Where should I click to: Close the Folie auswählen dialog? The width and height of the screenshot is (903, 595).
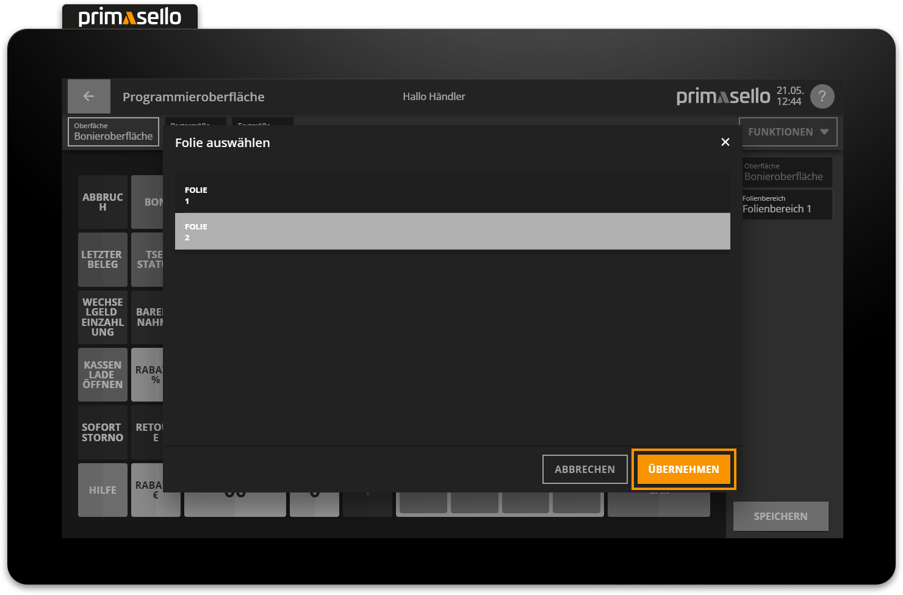point(725,142)
